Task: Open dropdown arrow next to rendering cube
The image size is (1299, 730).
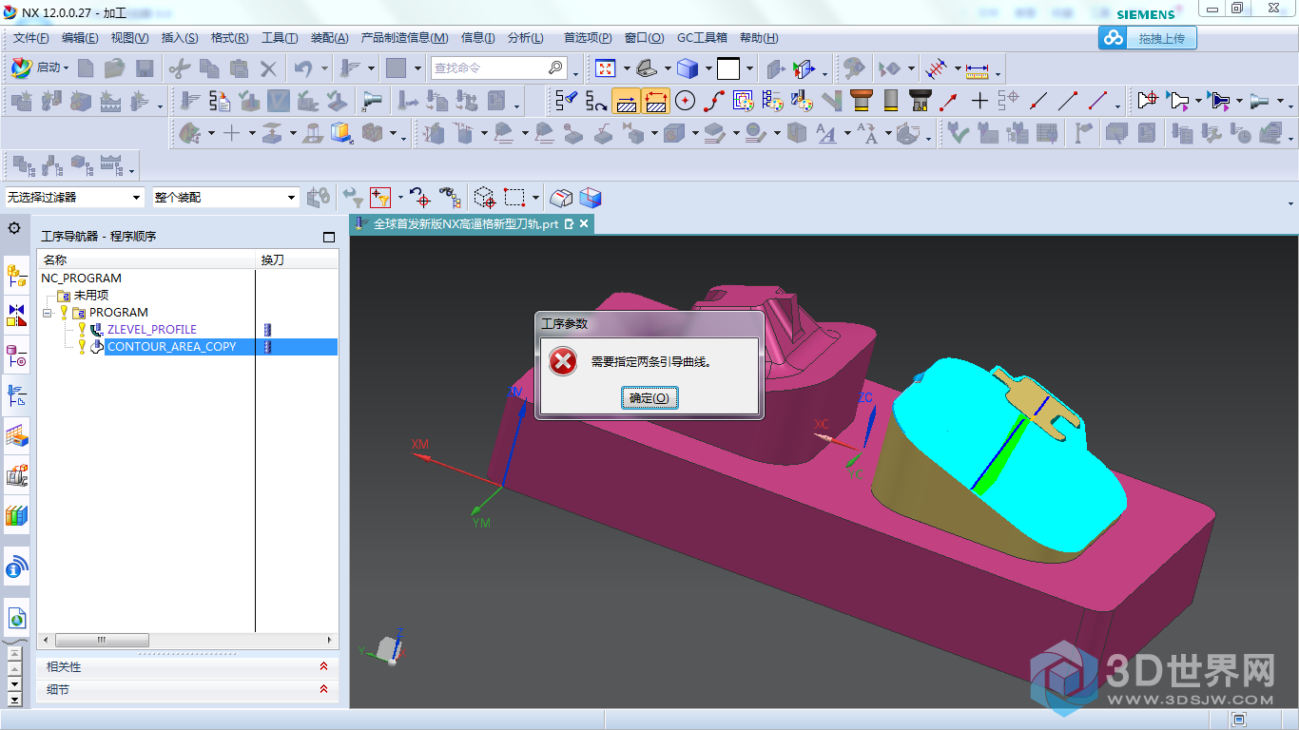Action: point(708,68)
